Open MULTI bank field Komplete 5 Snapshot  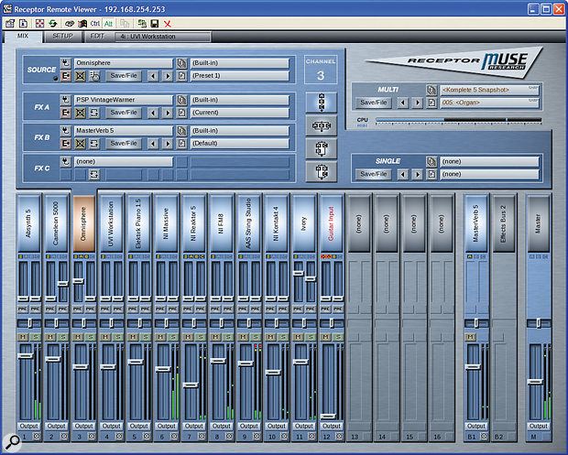(490, 90)
